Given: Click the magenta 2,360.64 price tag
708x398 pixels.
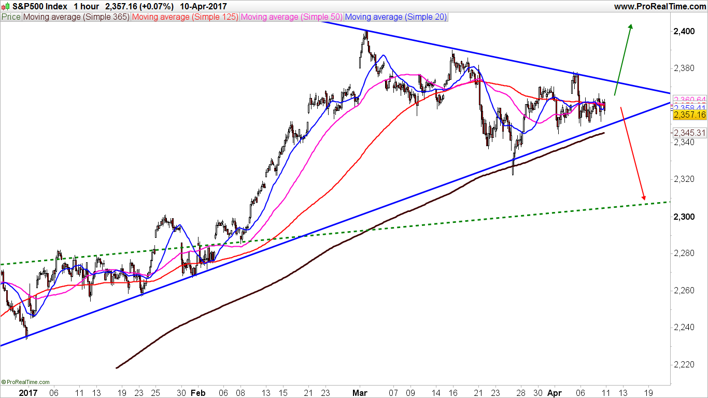Looking at the screenshot, I should [689, 99].
